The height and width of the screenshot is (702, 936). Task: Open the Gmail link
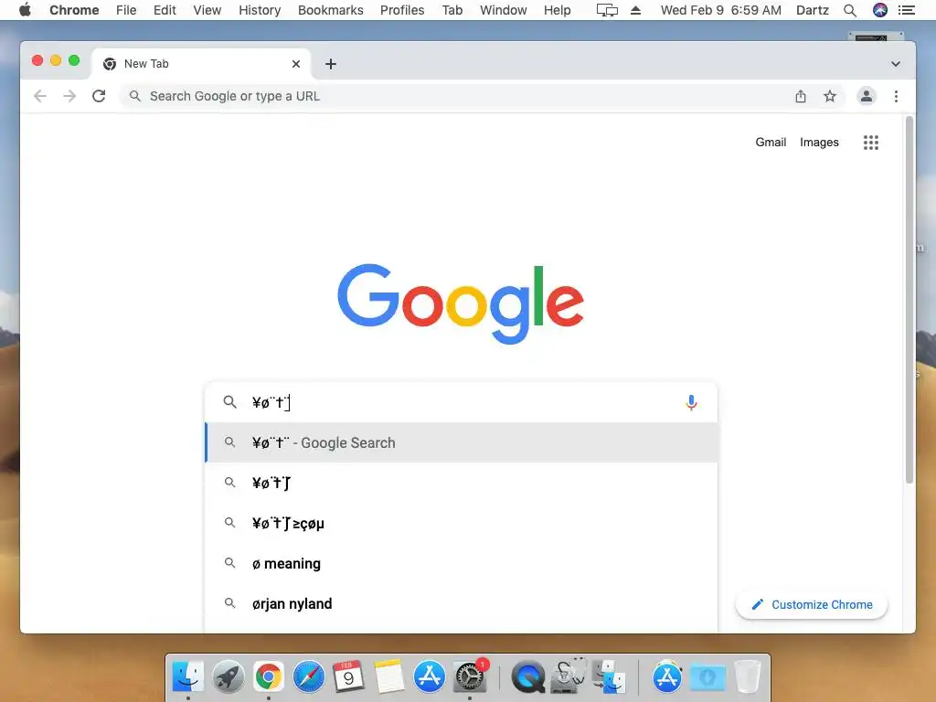(x=771, y=142)
